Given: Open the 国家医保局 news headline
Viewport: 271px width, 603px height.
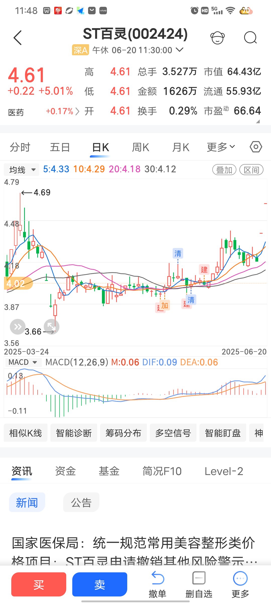Looking at the screenshot, I should point(134,550).
